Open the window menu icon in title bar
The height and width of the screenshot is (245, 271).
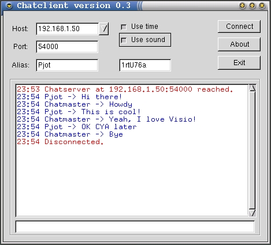coord(9,6)
